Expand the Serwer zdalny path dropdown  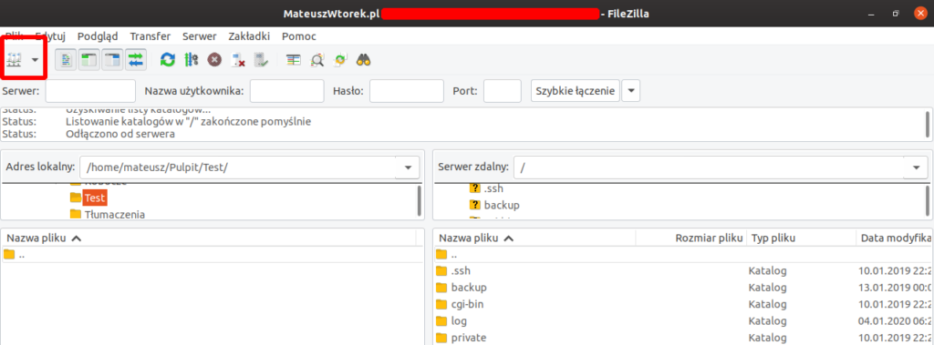point(916,167)
